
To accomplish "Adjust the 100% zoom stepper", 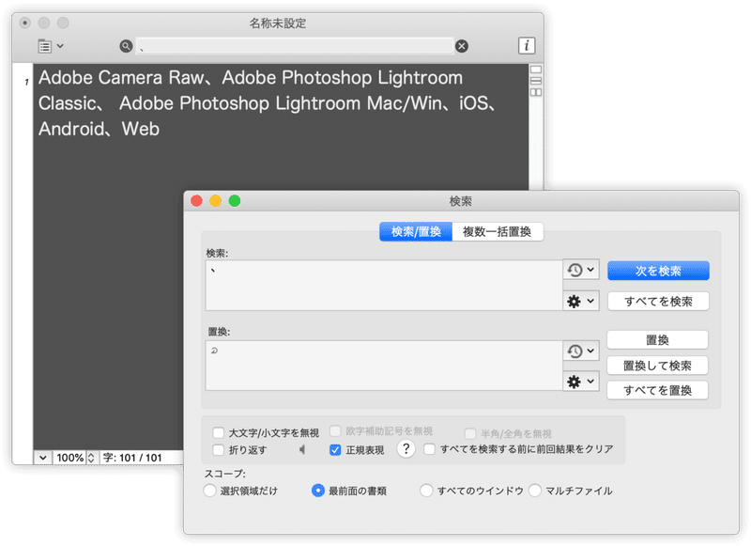I will point(91,458).
